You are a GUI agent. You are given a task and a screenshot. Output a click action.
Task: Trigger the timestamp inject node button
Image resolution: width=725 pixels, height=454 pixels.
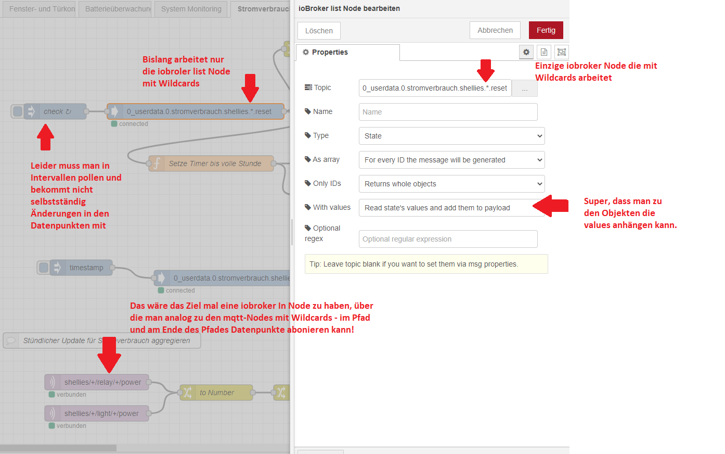(x=44, y=268)
